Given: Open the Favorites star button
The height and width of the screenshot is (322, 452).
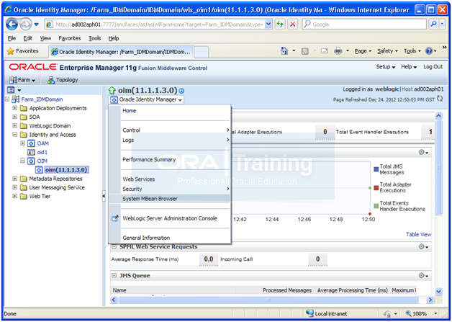Looking at the screenshot, I should 23,51.
